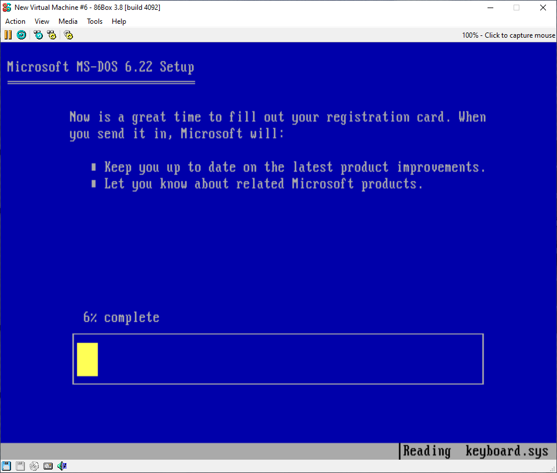557x473 pixels.
Task: Click the 'Reading keyboard.sys' status text
Action: click(475, 452)
